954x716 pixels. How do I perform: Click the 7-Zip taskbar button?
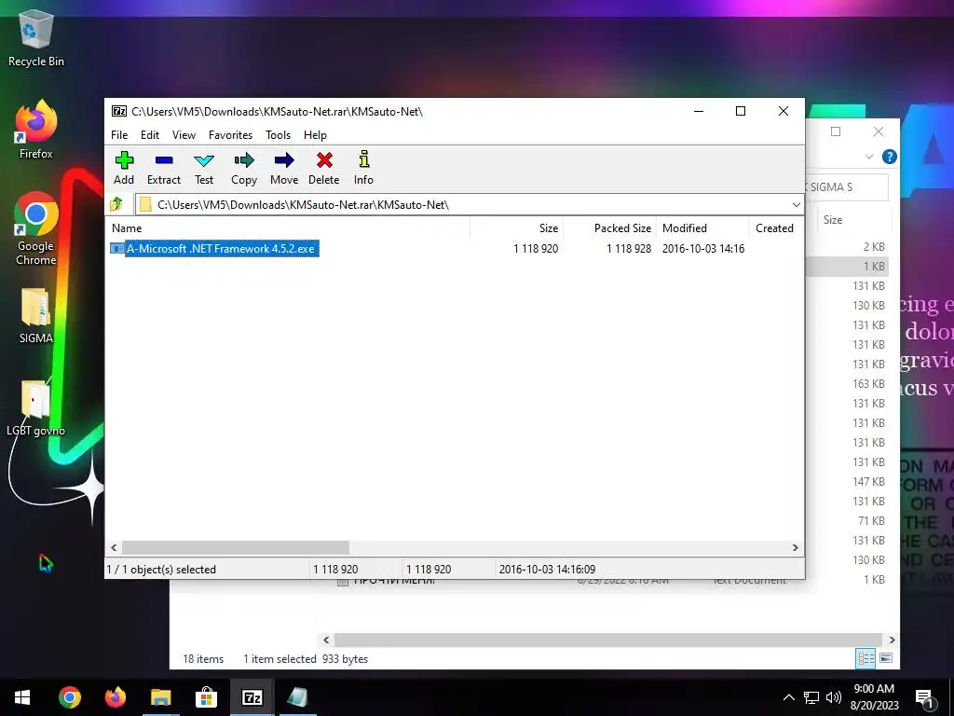coord(252,697)
